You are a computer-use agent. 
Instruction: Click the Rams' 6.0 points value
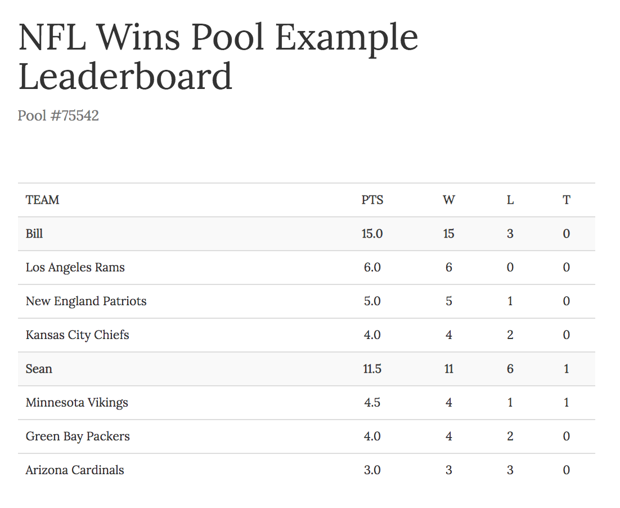click(x=372, y=268)
